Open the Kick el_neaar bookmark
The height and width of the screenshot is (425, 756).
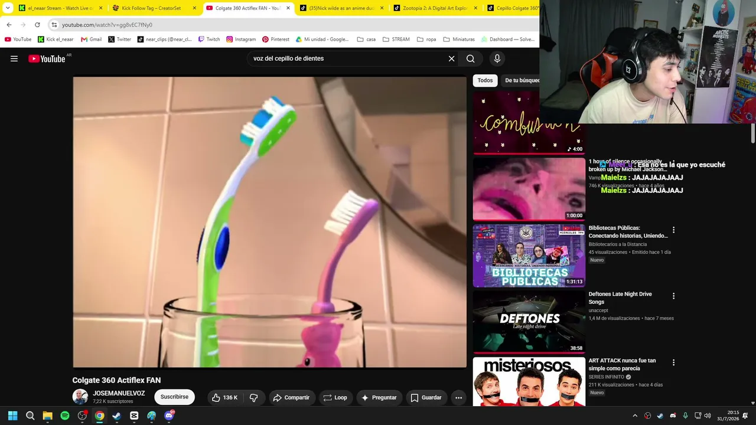[x=56, y=40]
